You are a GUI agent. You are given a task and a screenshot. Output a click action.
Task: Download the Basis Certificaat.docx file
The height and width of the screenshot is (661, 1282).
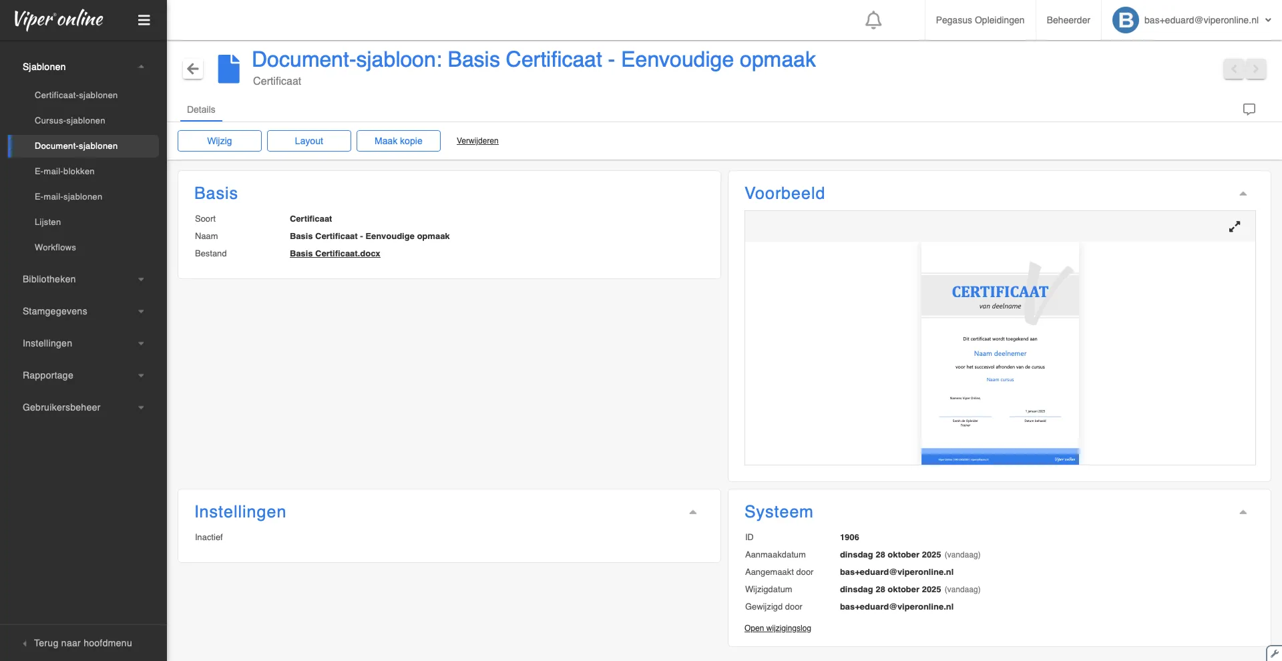(x=335, y=254)
